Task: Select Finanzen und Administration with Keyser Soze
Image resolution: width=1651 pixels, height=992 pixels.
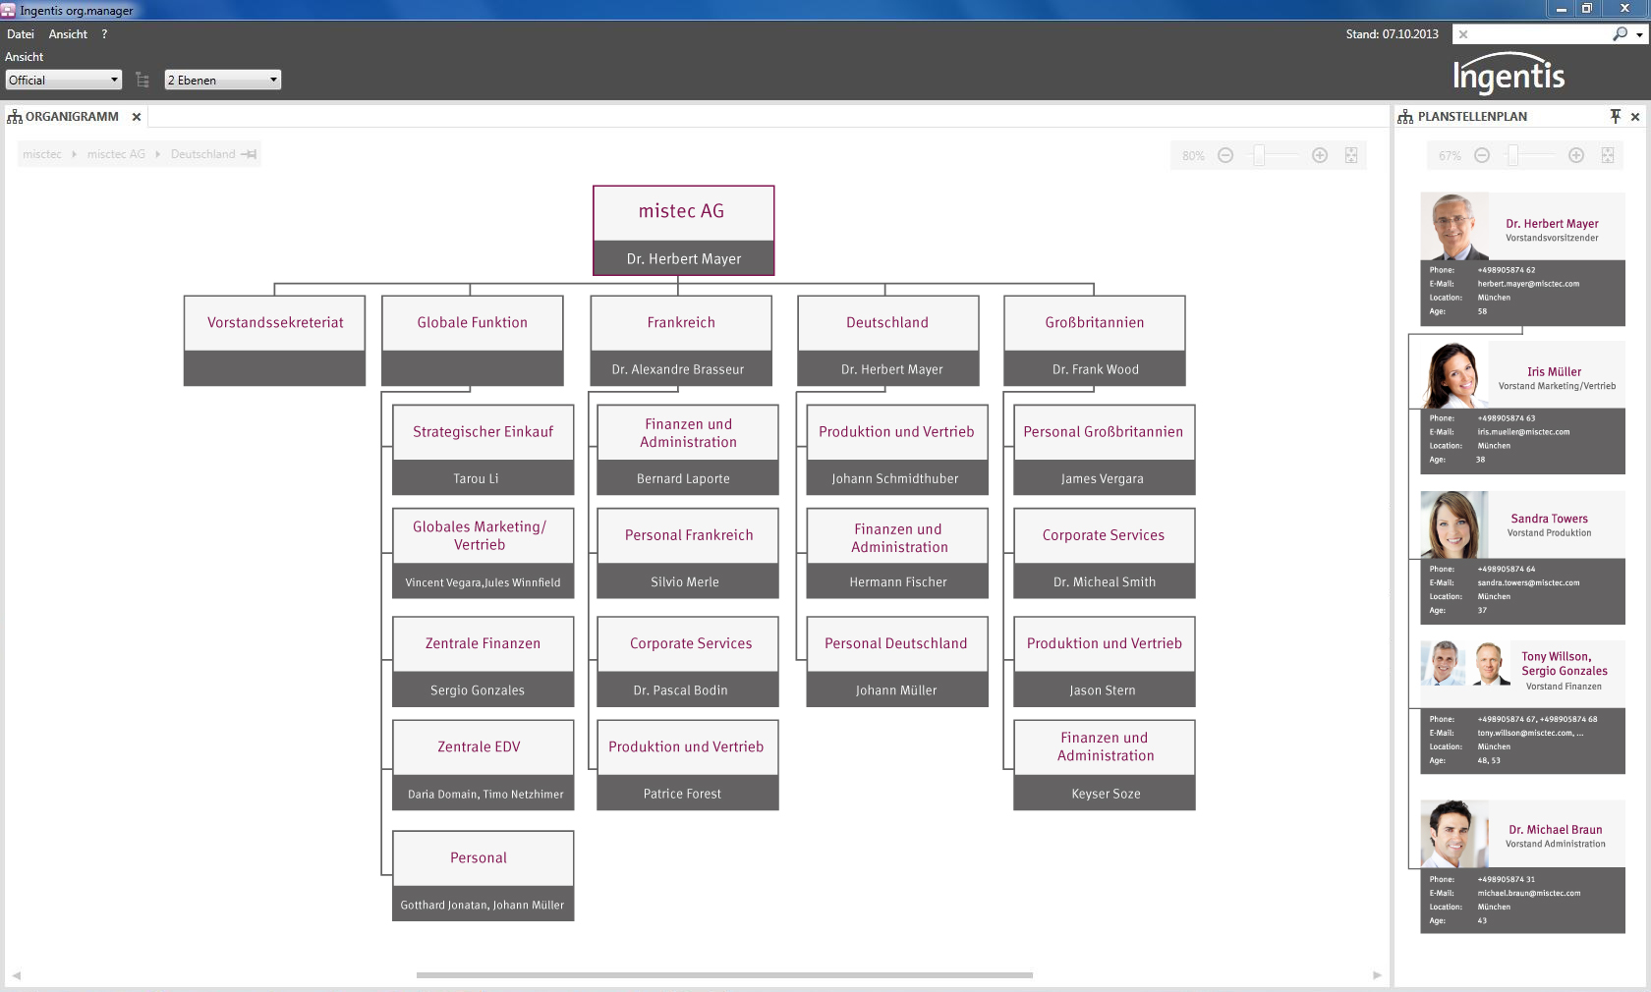Action: (x=1105, y=765)
